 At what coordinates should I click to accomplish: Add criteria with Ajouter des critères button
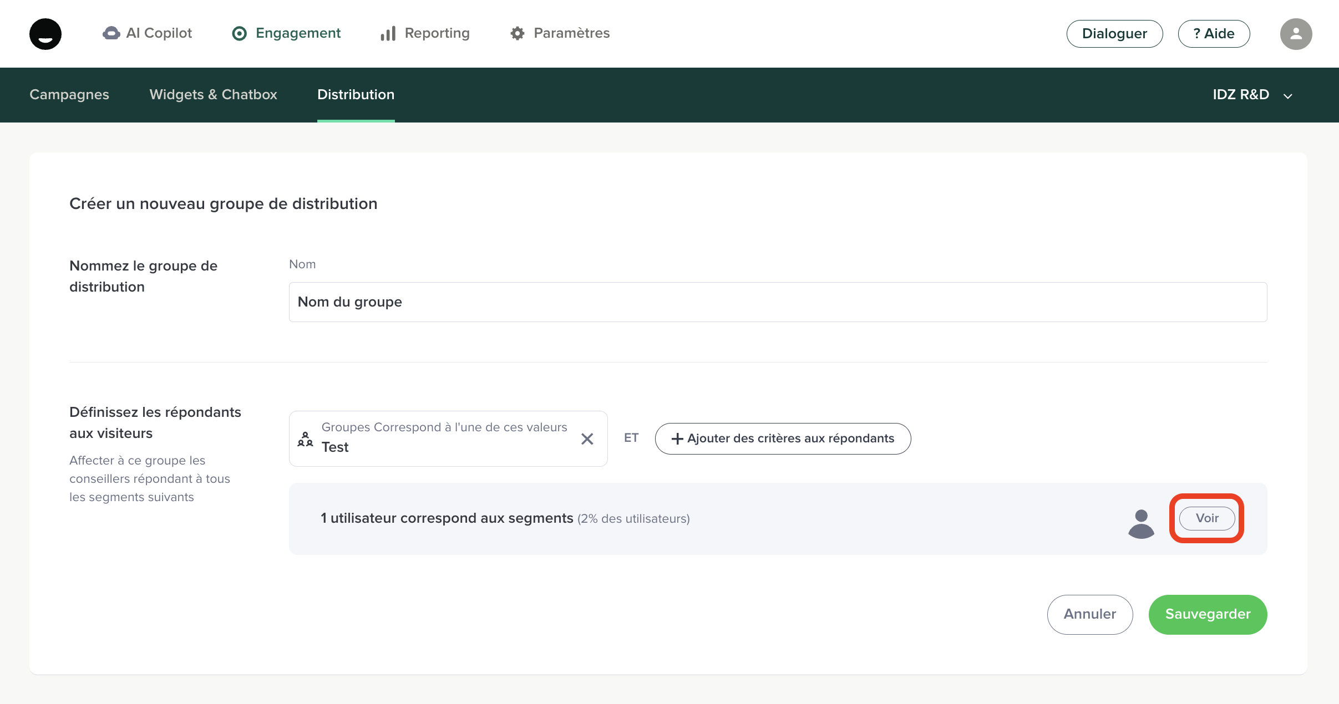point(783,438)
